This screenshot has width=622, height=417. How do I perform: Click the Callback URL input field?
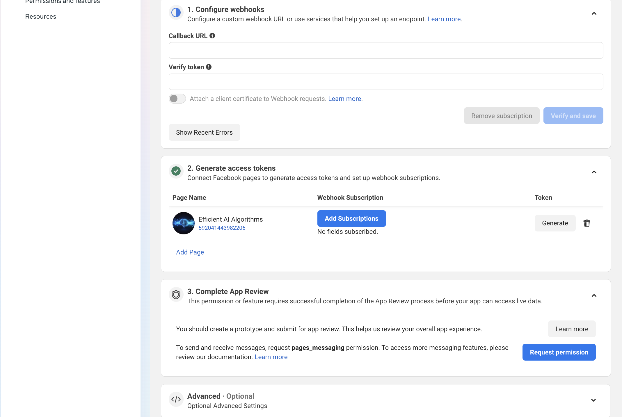[386, 51]
